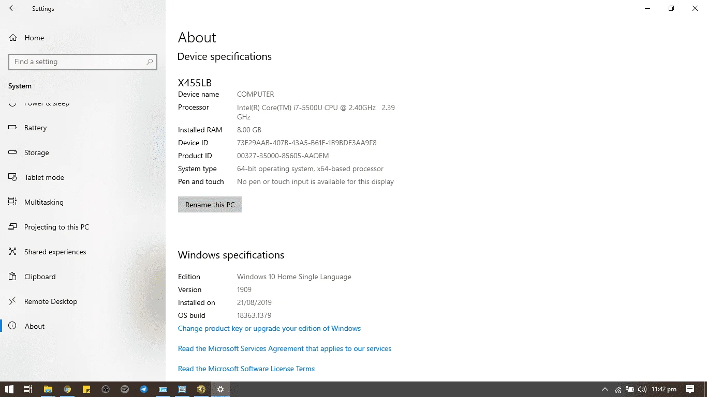707x397 pixels.
Task: Open Task View from the taskbar
Action: tap(28, 389)
